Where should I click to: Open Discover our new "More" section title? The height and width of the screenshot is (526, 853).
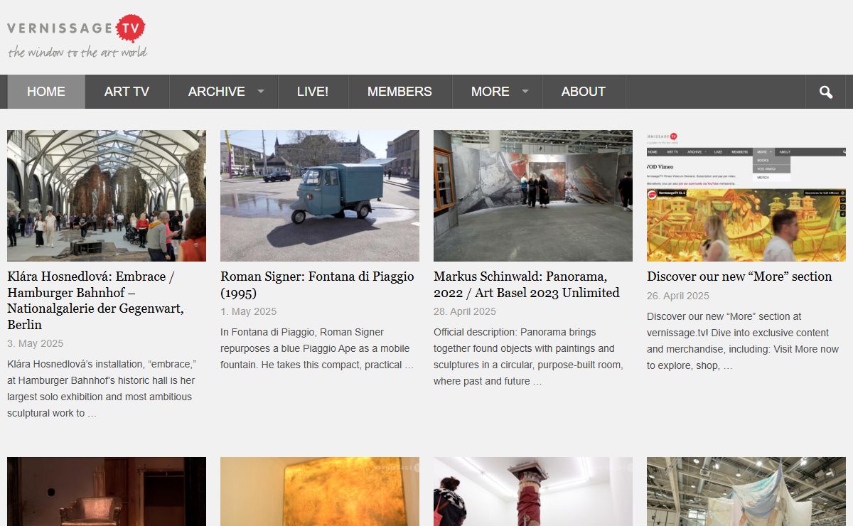pos(739,277)
